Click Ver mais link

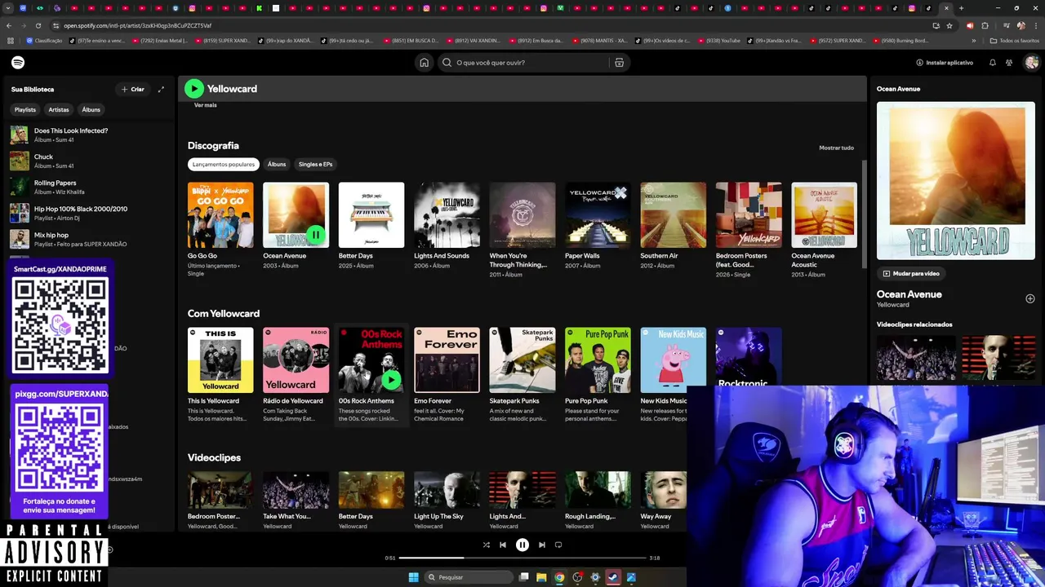(x=206, y=105)
